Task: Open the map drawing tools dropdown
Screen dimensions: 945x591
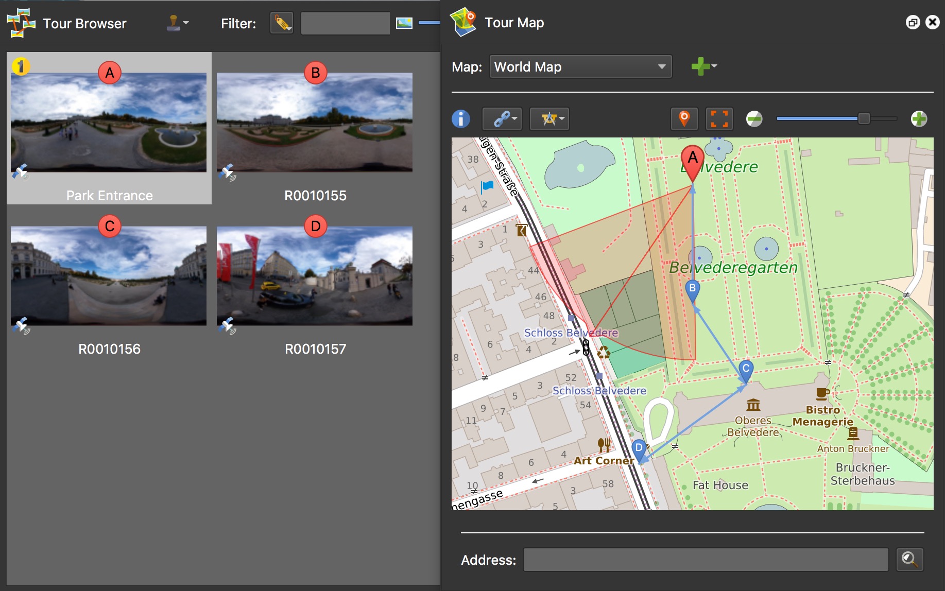Action: tap(549, 119)
